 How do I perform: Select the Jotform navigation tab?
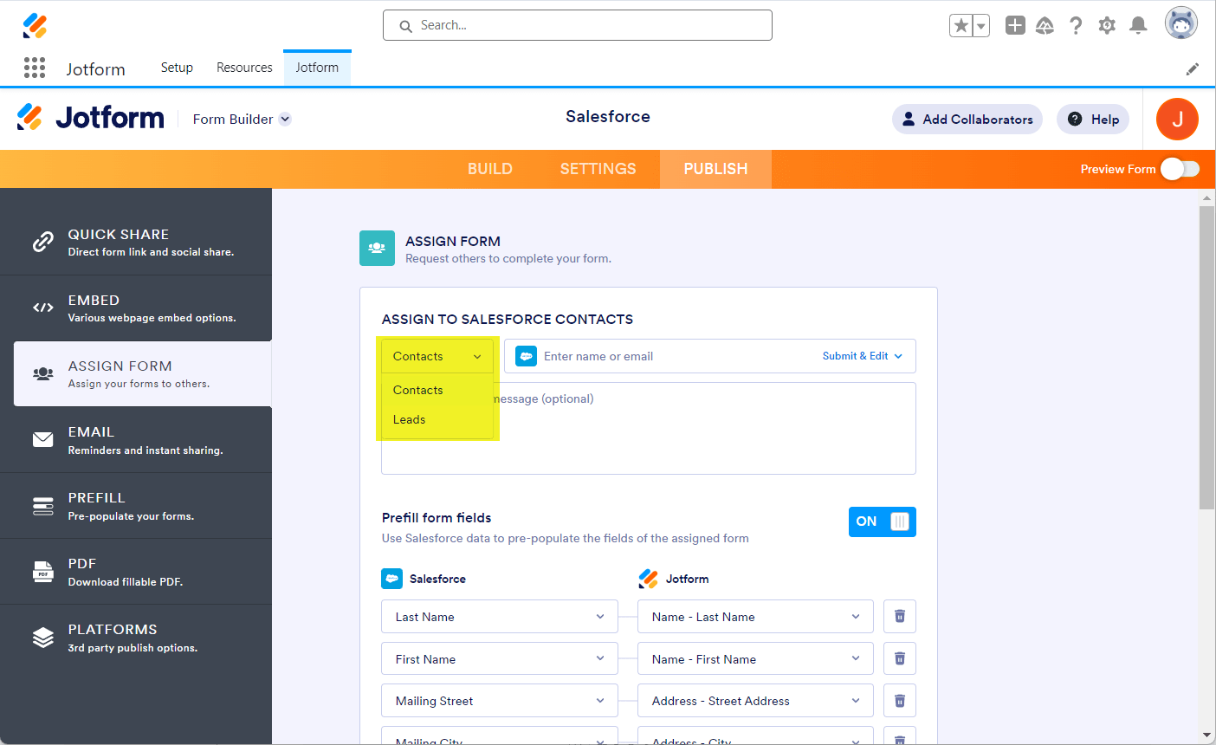(x=317, y=68)
